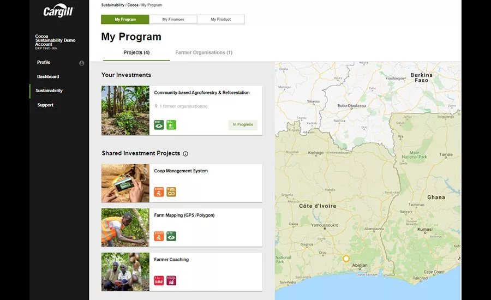
Task: Click In Progress status badge
Action: coord(243,124)
